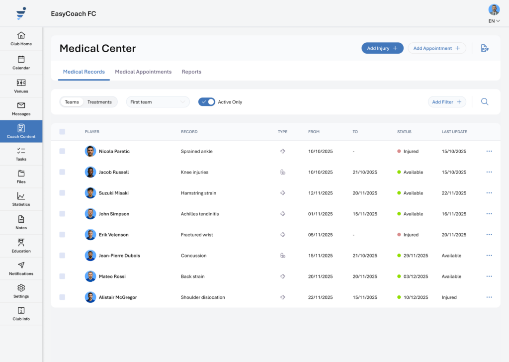Check the select-all header checkbox
Viewport: 509px width, 362px height.
pos(62,132)
